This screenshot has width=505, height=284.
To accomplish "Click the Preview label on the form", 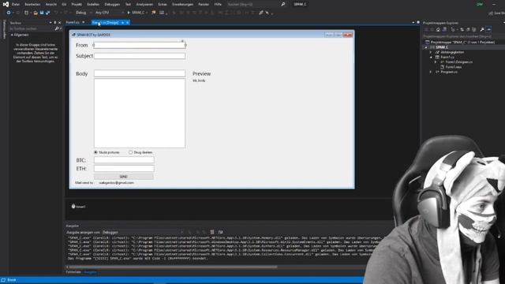I will (x=202, y=73).
